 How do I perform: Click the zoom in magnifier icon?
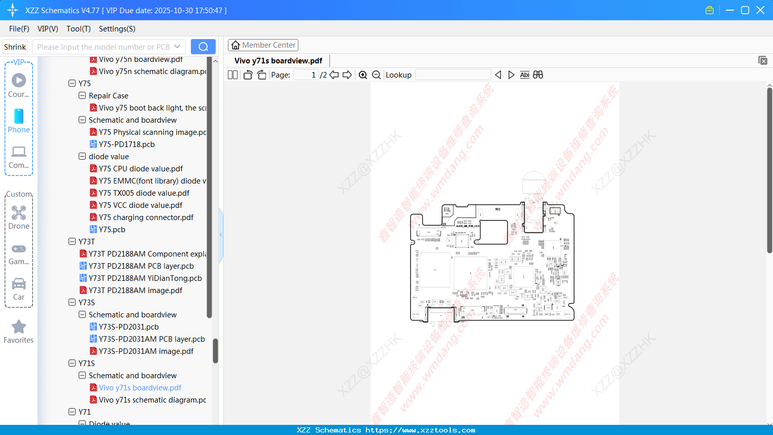pyautogui.click(x=363, y=75)
